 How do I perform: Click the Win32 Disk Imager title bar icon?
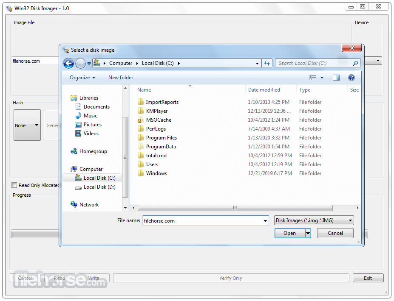pyautogui.click(x=9, y=8)
